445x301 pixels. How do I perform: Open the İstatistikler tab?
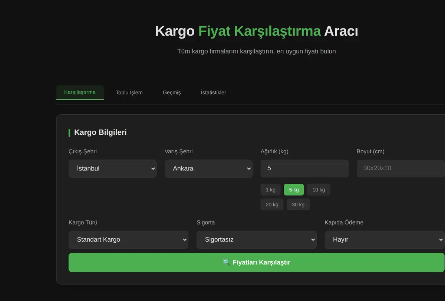[213, 92]
